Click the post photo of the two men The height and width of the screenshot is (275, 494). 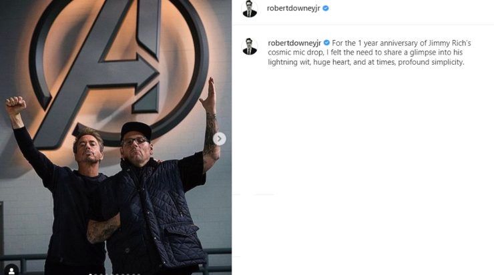click(115, 137)
